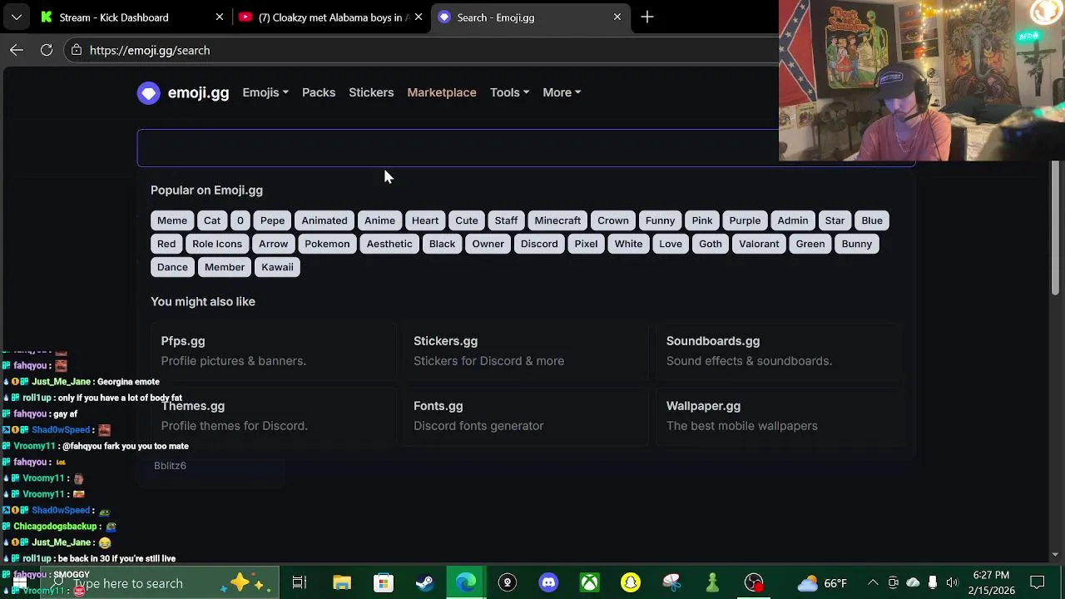Show hidden system tray icons

(x=873, y=582)
